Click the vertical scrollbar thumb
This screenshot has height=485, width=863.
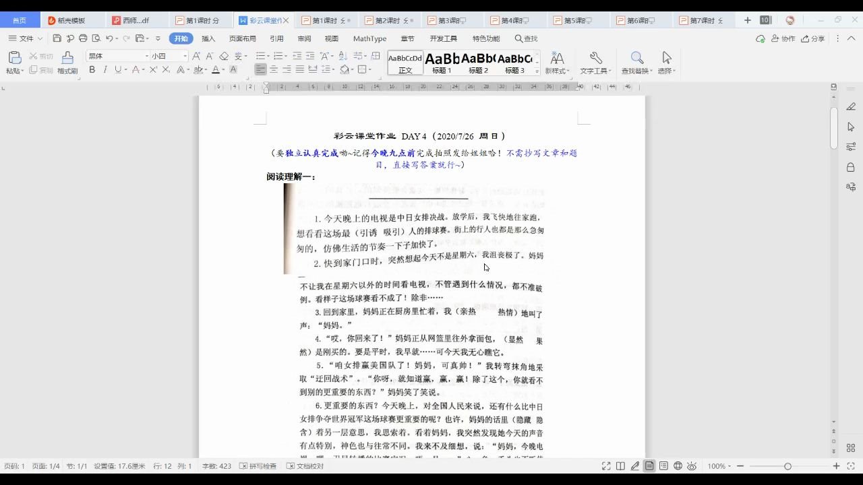833,128
